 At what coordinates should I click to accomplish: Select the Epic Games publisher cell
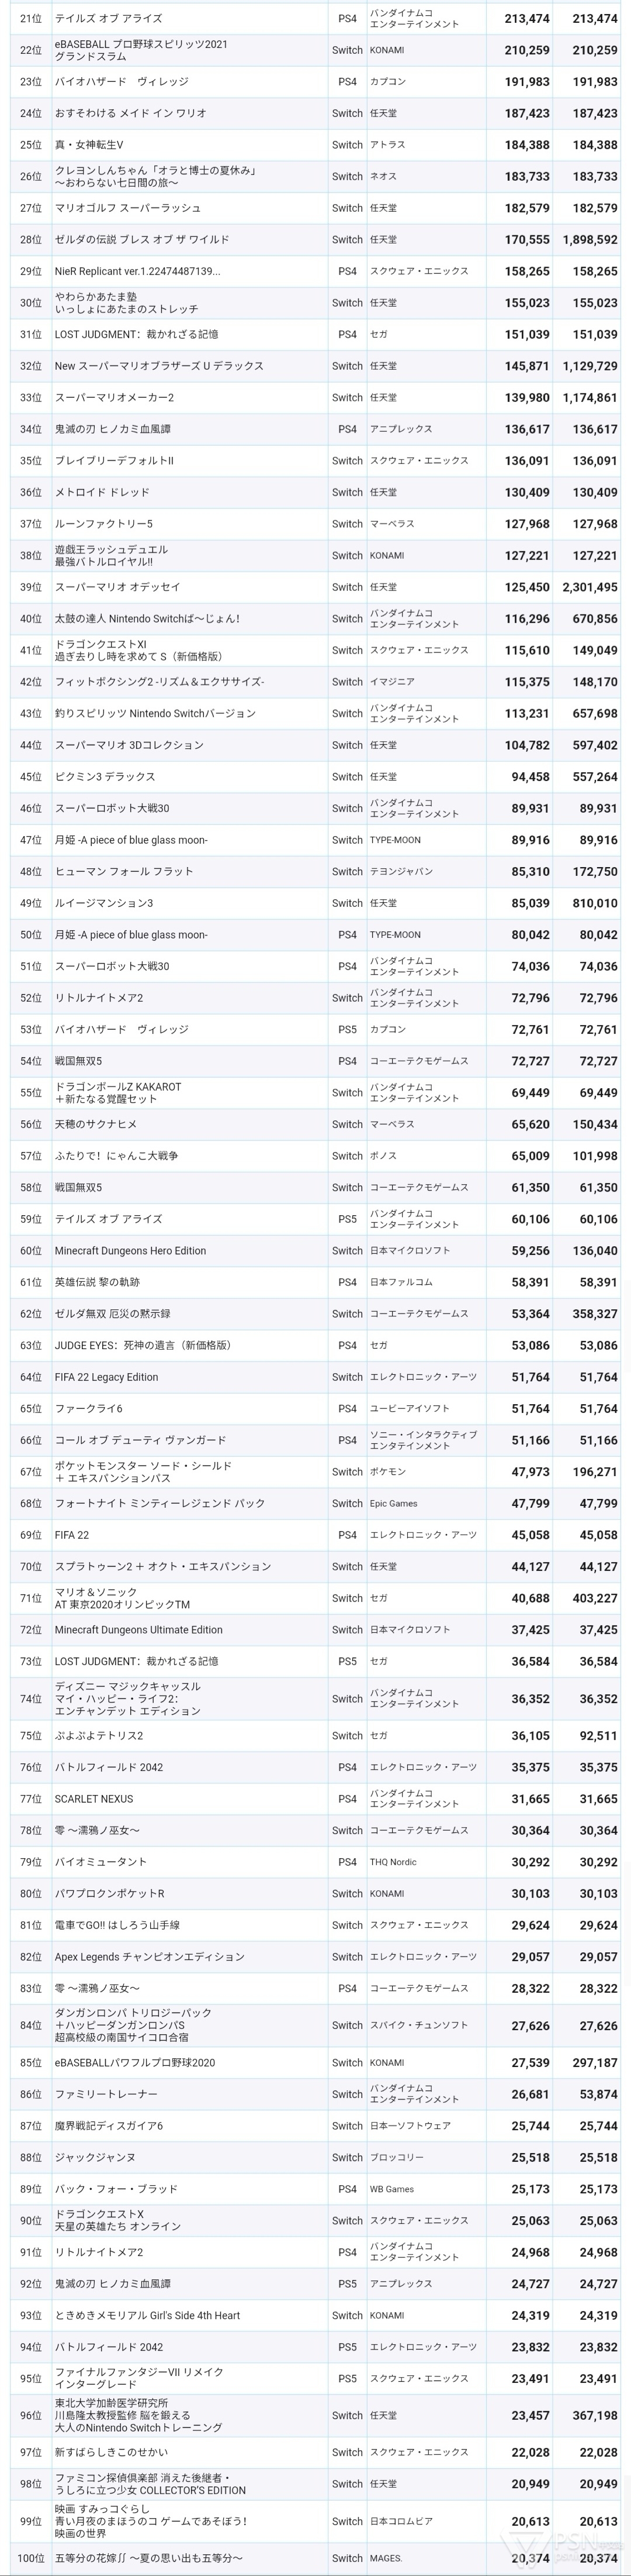tap(393, 1503)
